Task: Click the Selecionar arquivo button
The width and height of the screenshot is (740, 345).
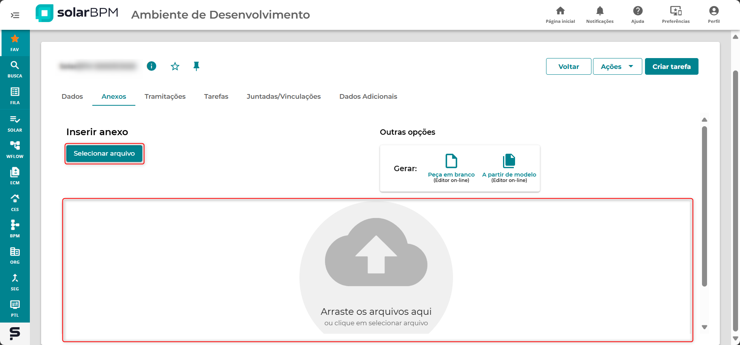Action: (x=104, y=154)
